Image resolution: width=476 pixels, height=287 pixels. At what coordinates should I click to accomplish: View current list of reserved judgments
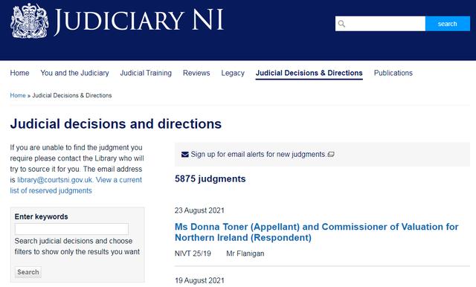point(76,185)
